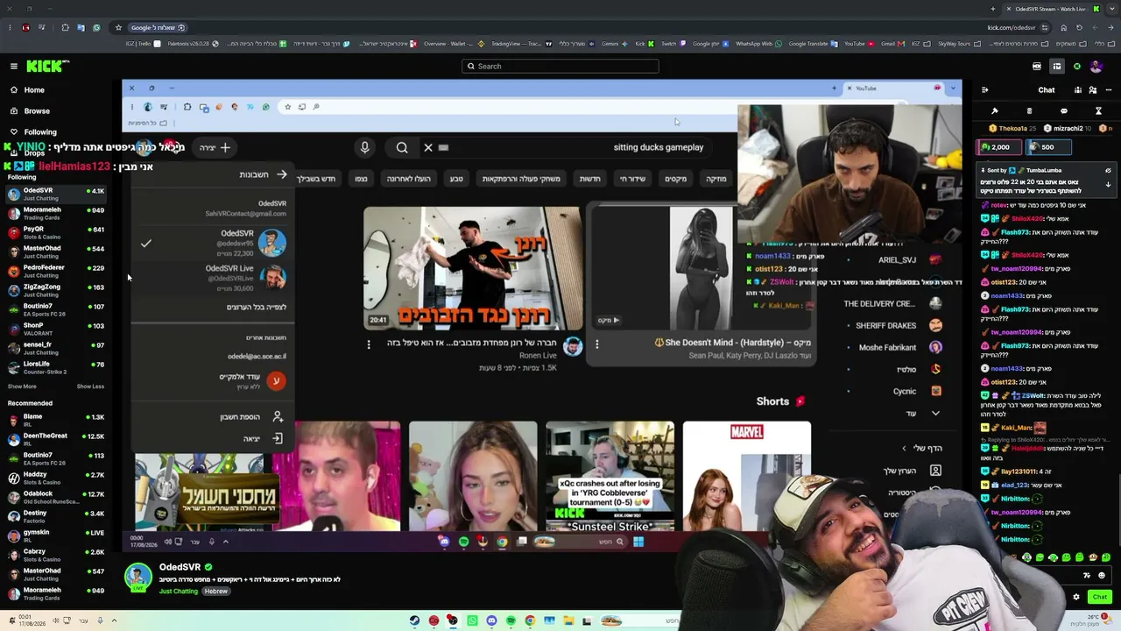
Task: Expand the list with Show More
Action: [22, 386]
